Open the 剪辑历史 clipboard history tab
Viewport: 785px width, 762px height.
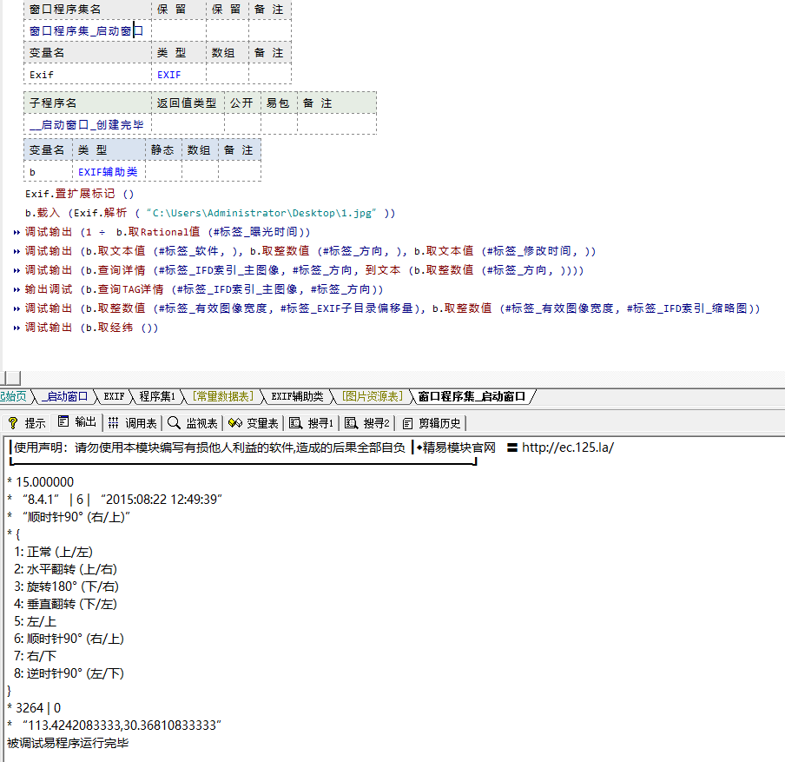(x=432, y=423)
